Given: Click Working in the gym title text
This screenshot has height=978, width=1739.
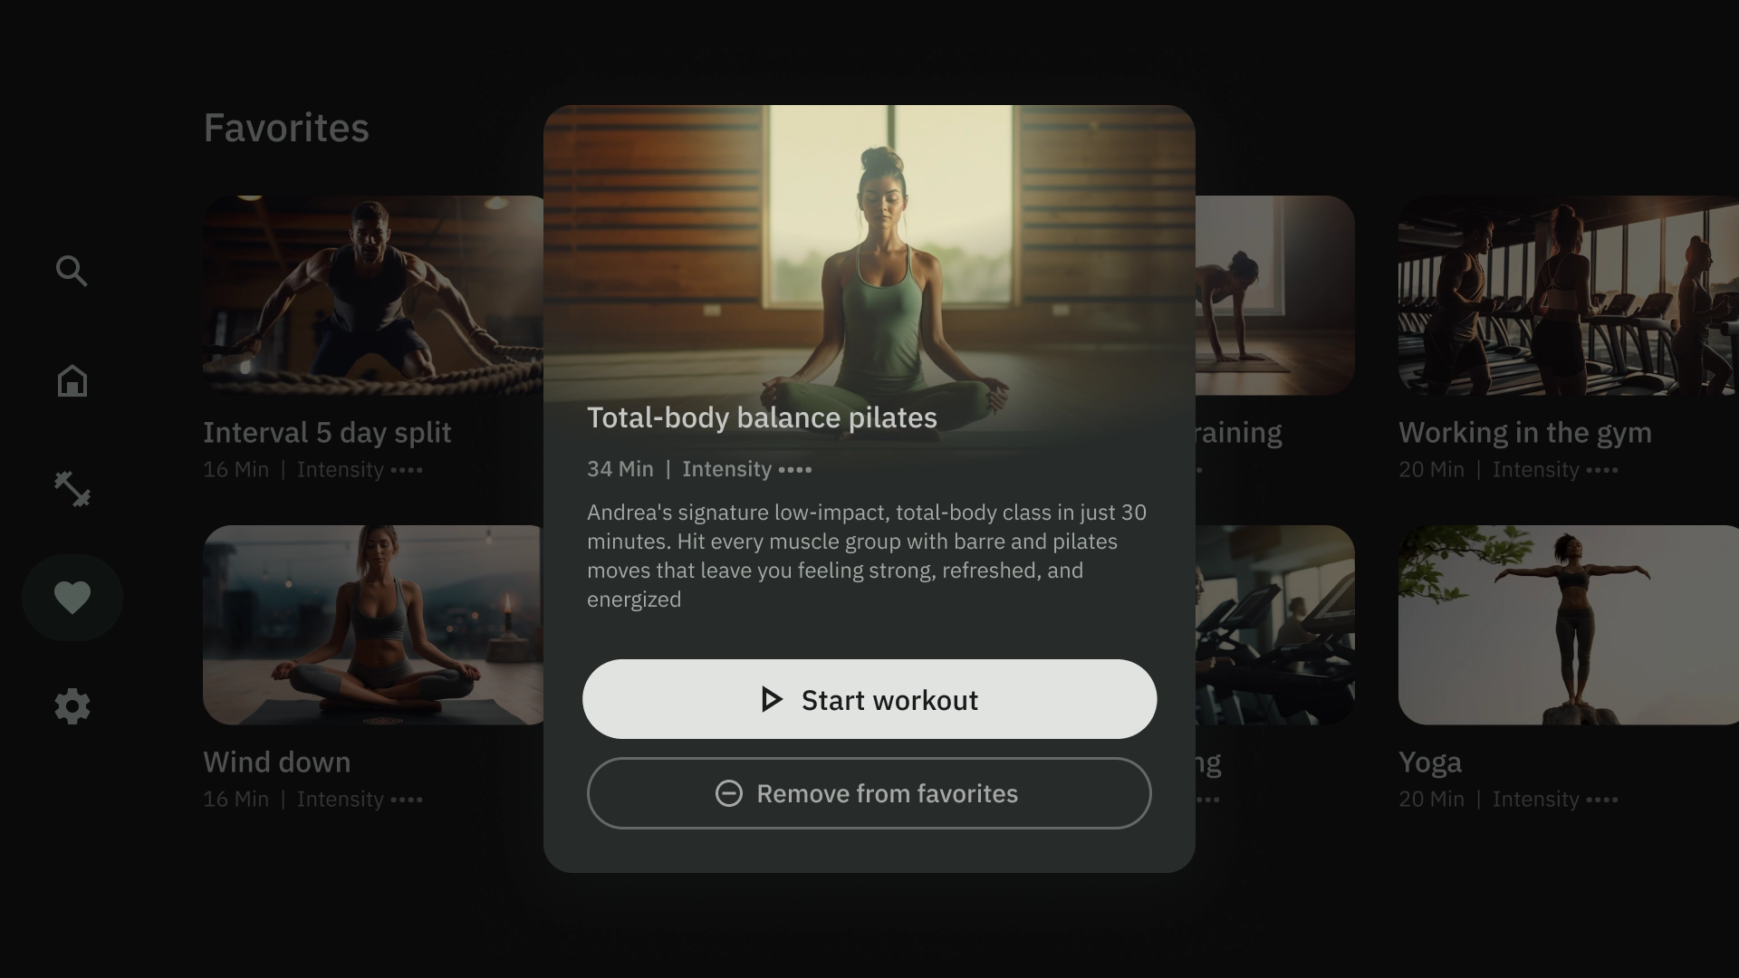Looking at the screenshot, I should pyautogui.click(x=1524, y=433).
